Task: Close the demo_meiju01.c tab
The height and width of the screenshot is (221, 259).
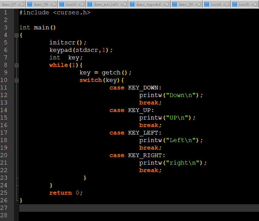Action: 125,4
